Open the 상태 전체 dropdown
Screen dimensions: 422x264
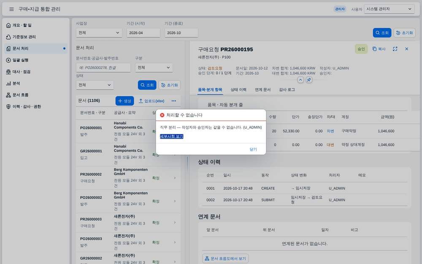point(95,85)
